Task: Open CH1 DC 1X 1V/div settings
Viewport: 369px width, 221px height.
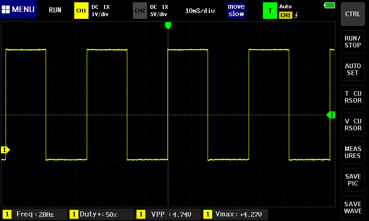Action: click(x=101, y=11)
